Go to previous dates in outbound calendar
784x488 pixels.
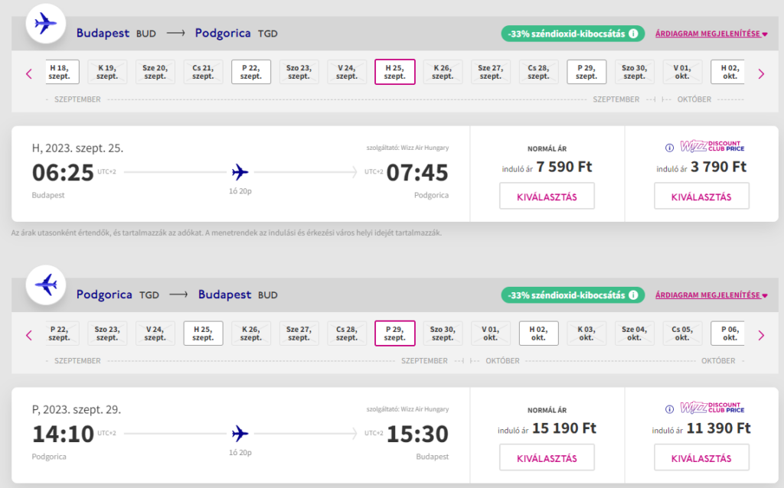pos(29,73)
